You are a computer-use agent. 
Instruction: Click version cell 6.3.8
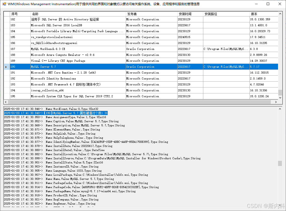click(x=264, y=49)
